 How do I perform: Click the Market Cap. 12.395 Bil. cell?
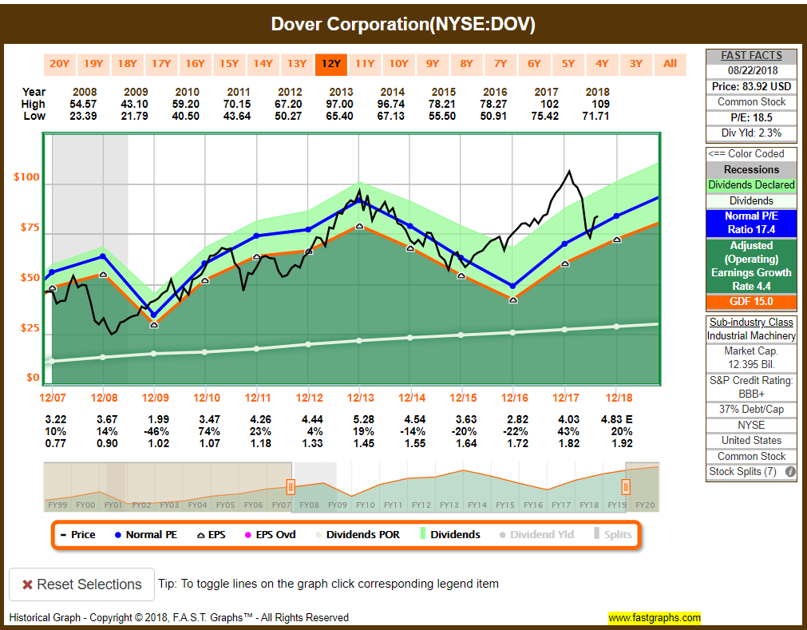pos(751,358)
